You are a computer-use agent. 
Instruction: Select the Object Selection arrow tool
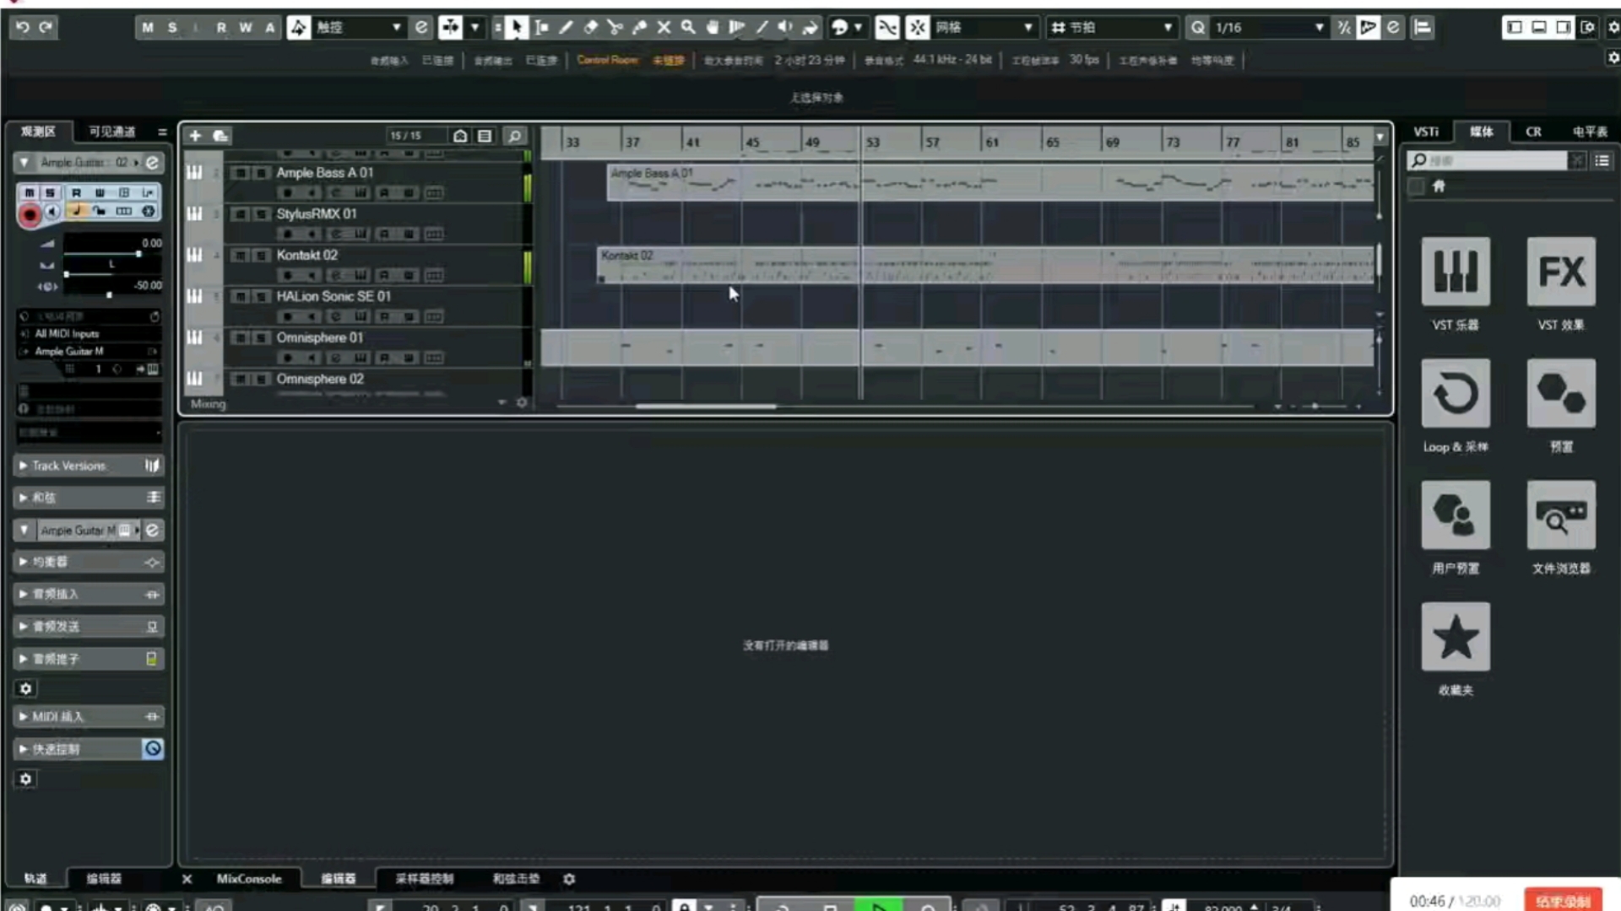click(517, 28)
